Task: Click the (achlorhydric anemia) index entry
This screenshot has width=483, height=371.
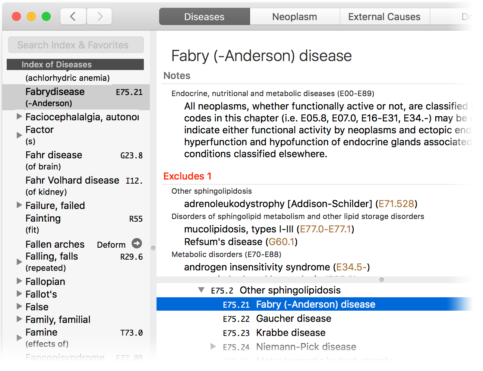Action: pos(67,78)
